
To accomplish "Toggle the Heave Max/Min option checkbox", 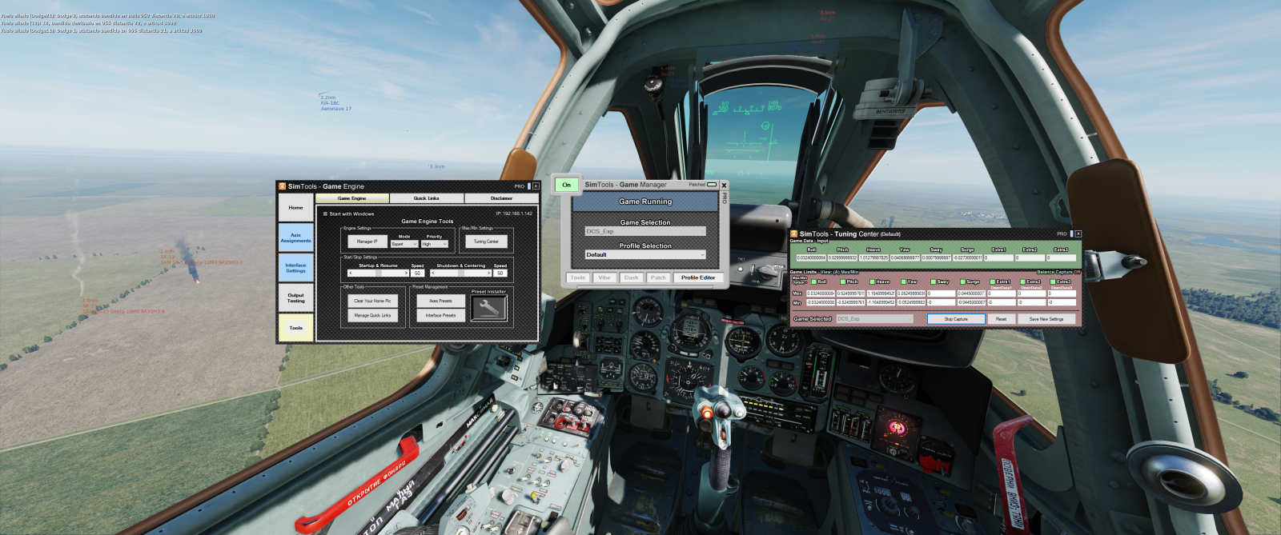I will (873, 281).
